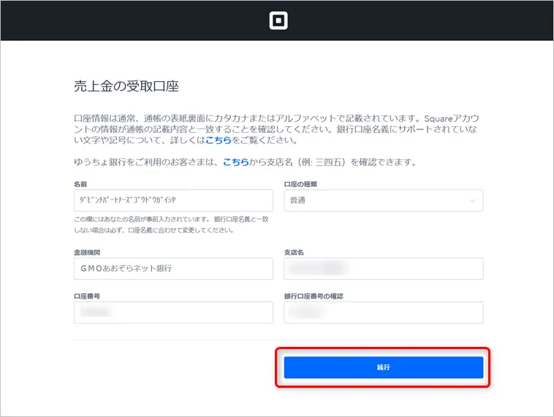Viewport: 554px width, 417px height.
Task: Click the 銀行口座番号の確認 input field
Action: 383,312
